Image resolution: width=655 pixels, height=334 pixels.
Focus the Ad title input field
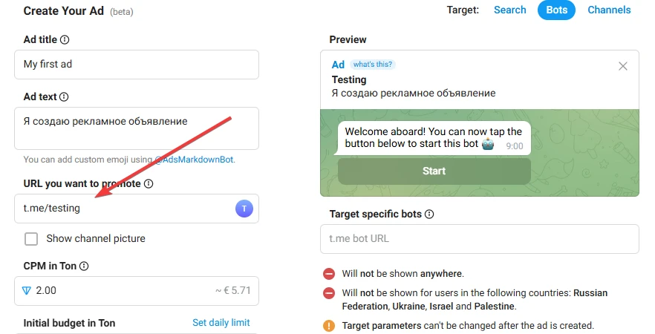click(x=137, y=65)
